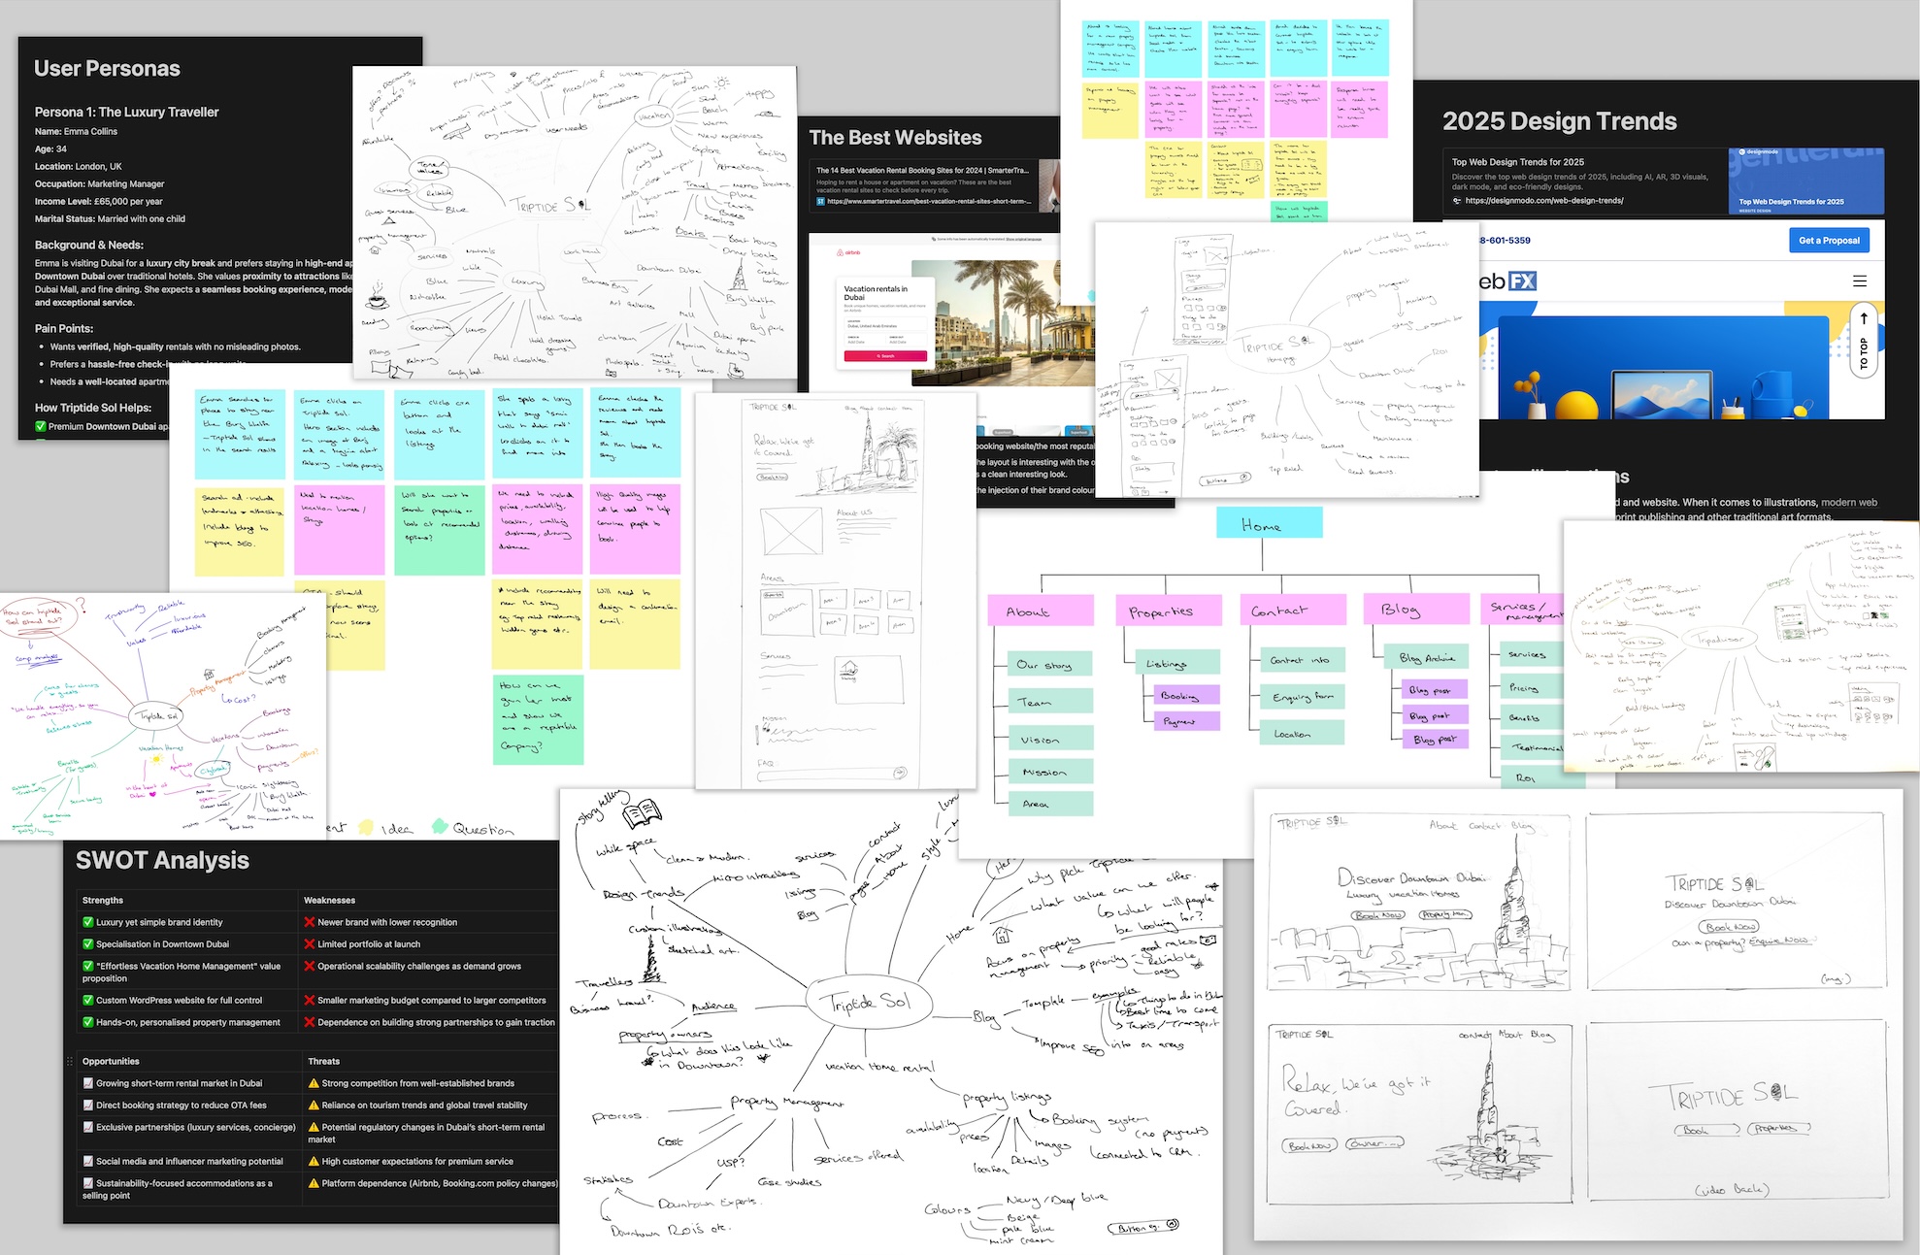Click the green check beside 'Premium Downtown Dubai'
This screenshot has height=1255, width=1920.
coord(41,426)
